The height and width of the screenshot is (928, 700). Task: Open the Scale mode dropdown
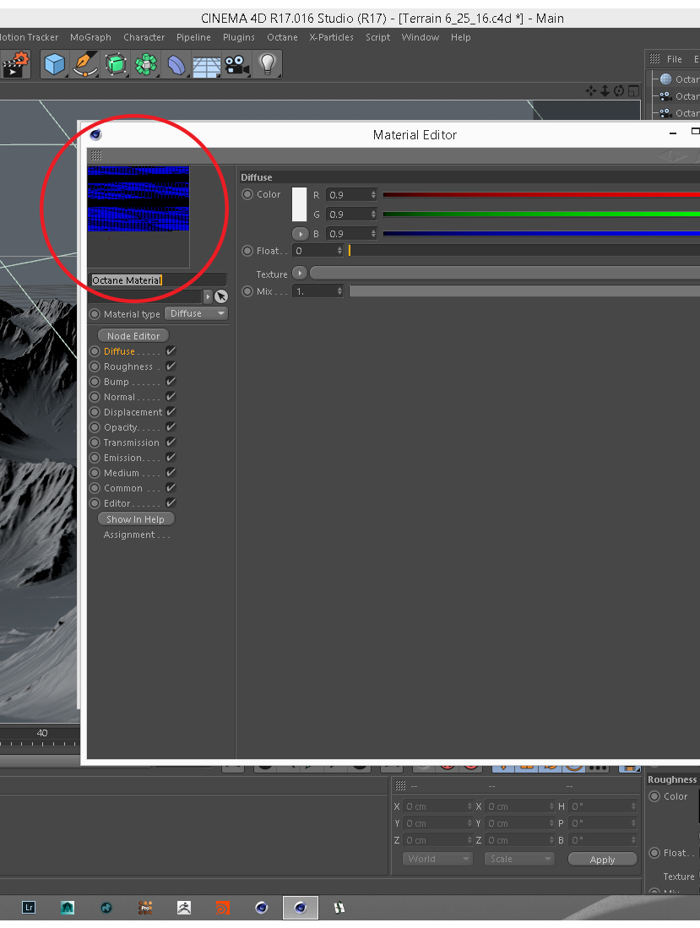519,859
